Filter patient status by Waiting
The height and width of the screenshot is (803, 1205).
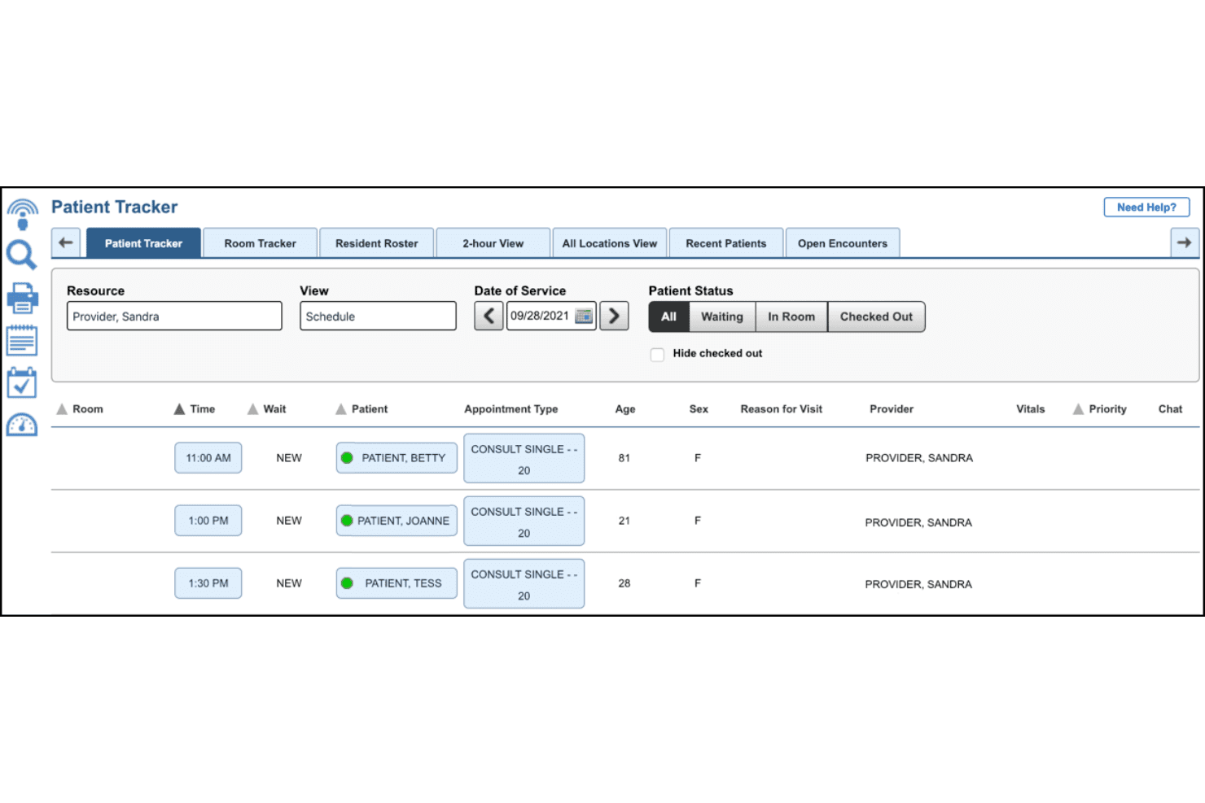pyautogui.click(x=722, y=316)
